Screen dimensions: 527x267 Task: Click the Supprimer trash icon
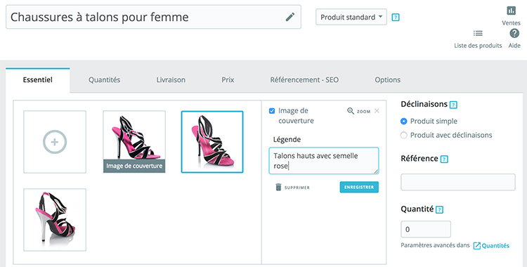(x=278, y=187)
